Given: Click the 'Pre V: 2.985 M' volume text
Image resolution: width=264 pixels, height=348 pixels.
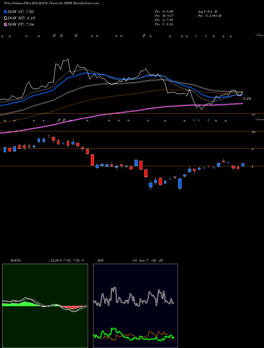Looking at the screenshot, I should (x=209, y=16).
